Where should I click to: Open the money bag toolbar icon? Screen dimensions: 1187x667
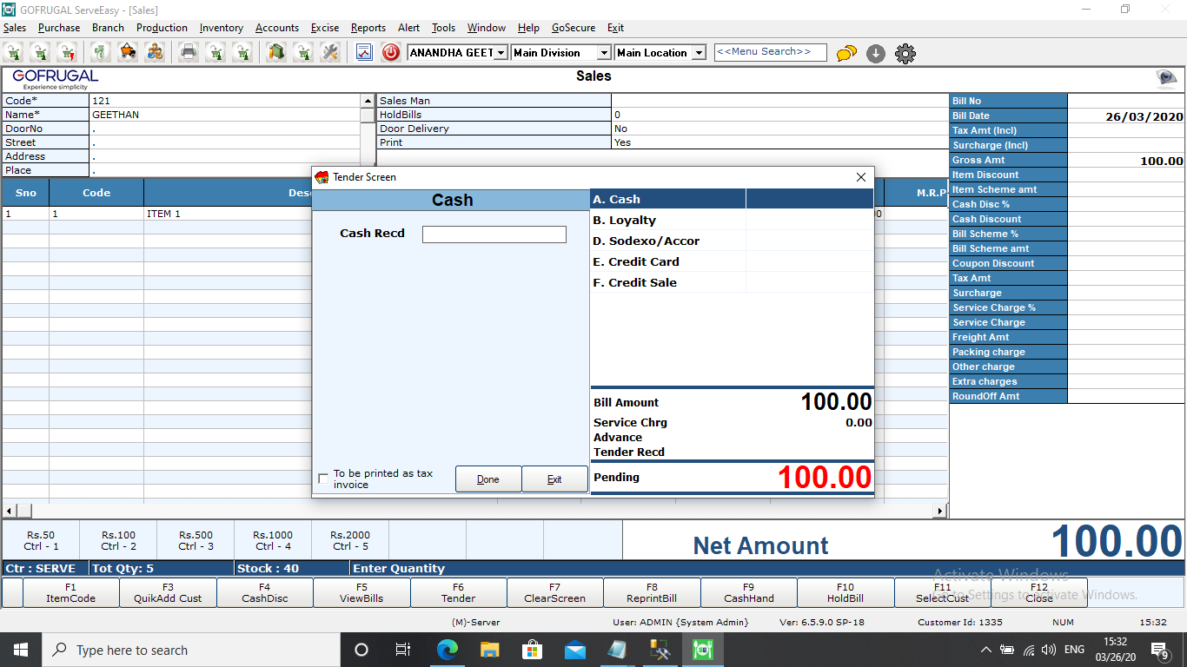[x=101, y=52]
